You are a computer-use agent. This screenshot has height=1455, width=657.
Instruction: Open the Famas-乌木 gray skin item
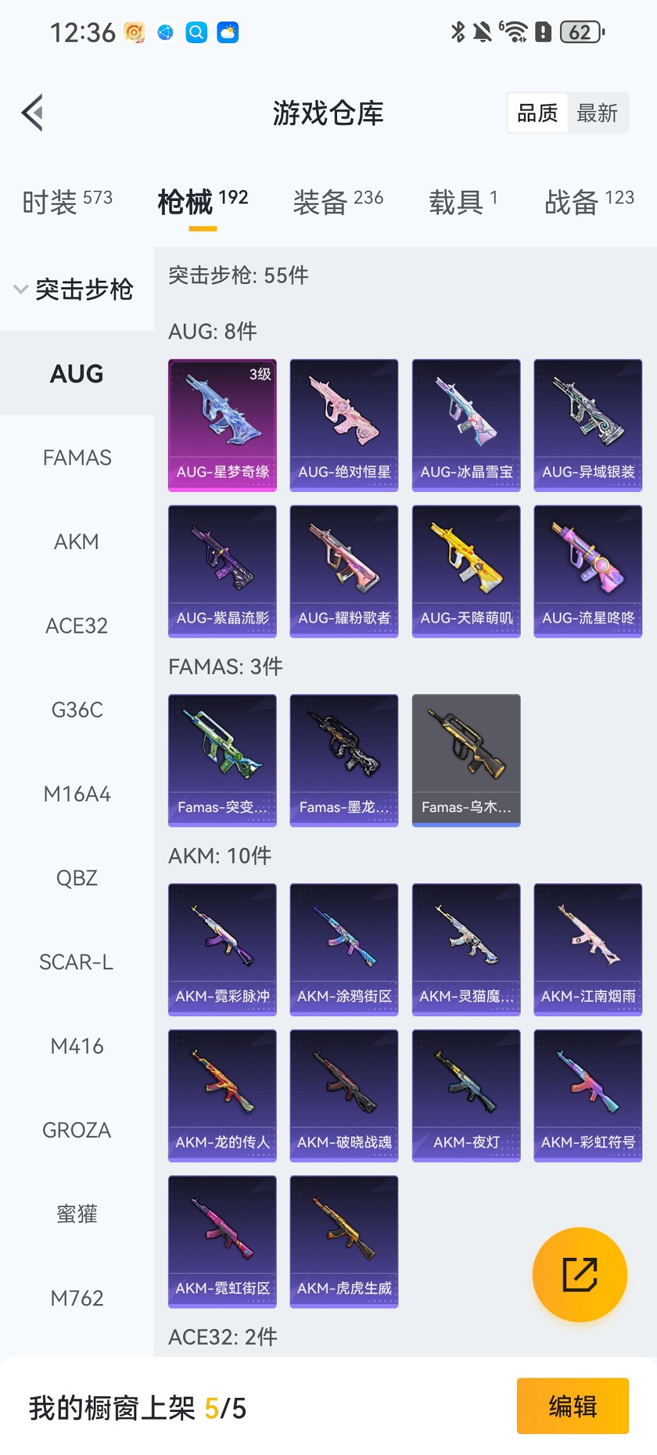tap(466, 761)
